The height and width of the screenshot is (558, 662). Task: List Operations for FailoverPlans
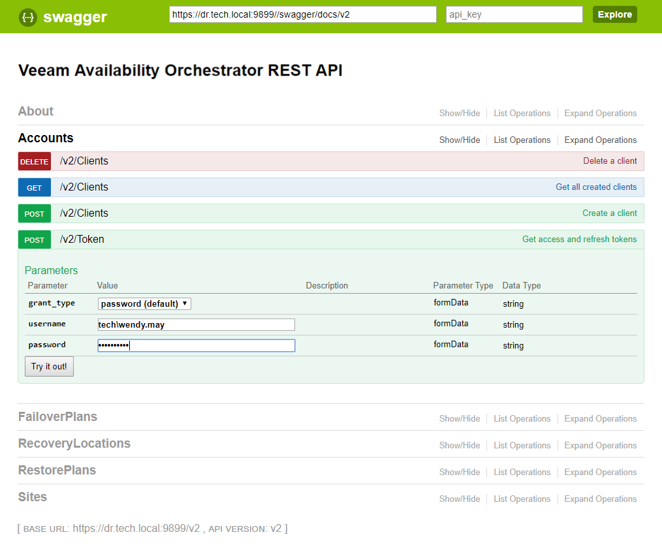click(x=522, y=419)
